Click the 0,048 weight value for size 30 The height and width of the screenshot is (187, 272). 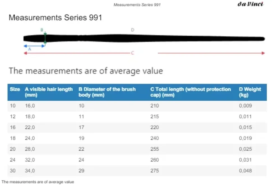pos(245,171)
